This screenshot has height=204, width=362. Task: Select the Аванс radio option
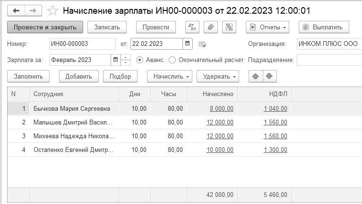139,60
